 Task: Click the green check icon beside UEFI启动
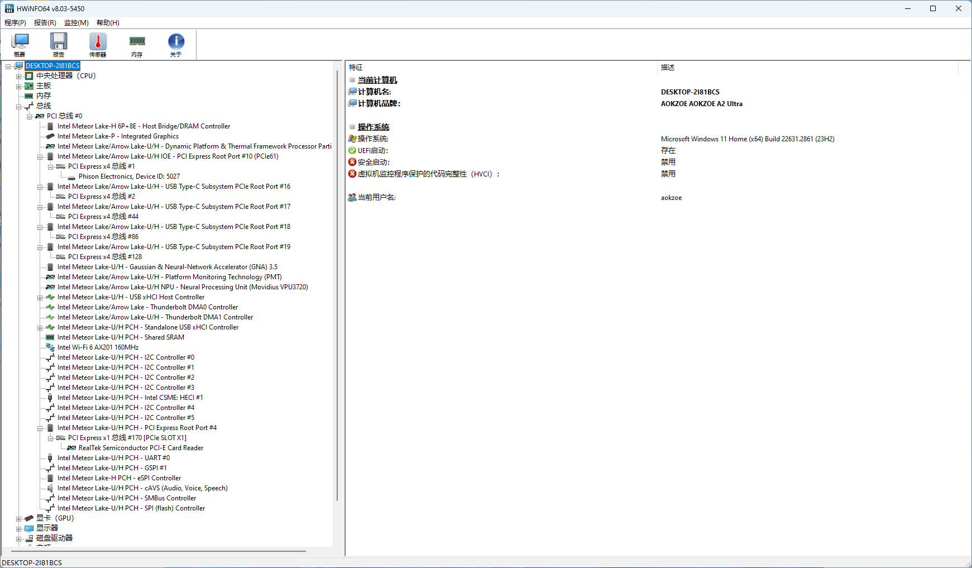(352, 150)
